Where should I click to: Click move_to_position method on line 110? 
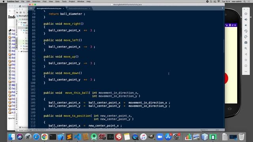77,116
